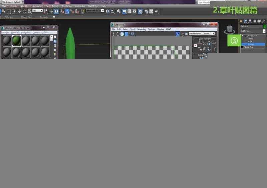Toggle the Unwrap UVW light bulb
The height and width of the screenshot is (188, 267).
click(x=242, y=36)
